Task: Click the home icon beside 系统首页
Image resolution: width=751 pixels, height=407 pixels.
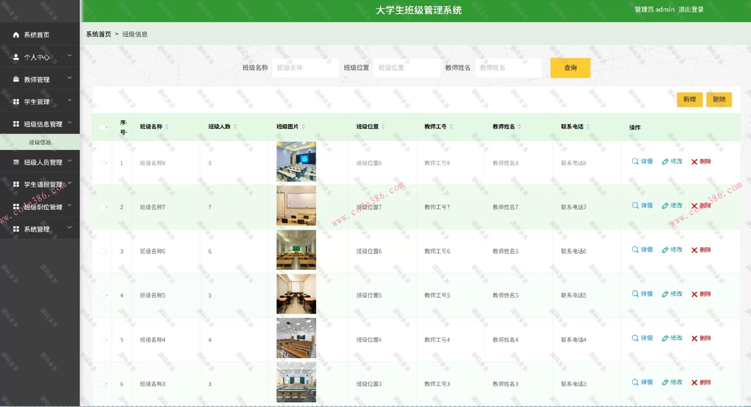Action: click(16, 34)
